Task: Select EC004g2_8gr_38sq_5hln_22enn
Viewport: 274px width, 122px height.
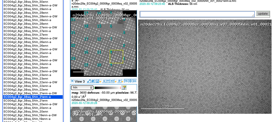Action: tap(33, 90)
